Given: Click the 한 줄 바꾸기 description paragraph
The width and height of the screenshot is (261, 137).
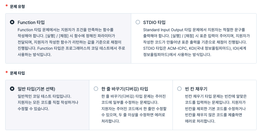Looking at the screenshot, I should (x=134, y=109).
